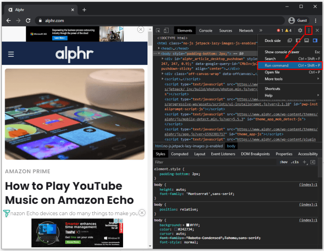Toggle the .cls classes button
Viewport: 324px width, 251px height.
(x=295, y=162)
